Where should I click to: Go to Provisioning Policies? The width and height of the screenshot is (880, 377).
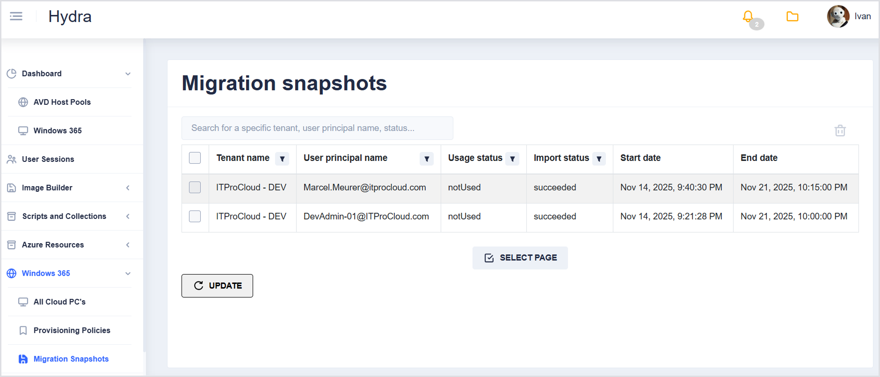click(x=72, y=330)
